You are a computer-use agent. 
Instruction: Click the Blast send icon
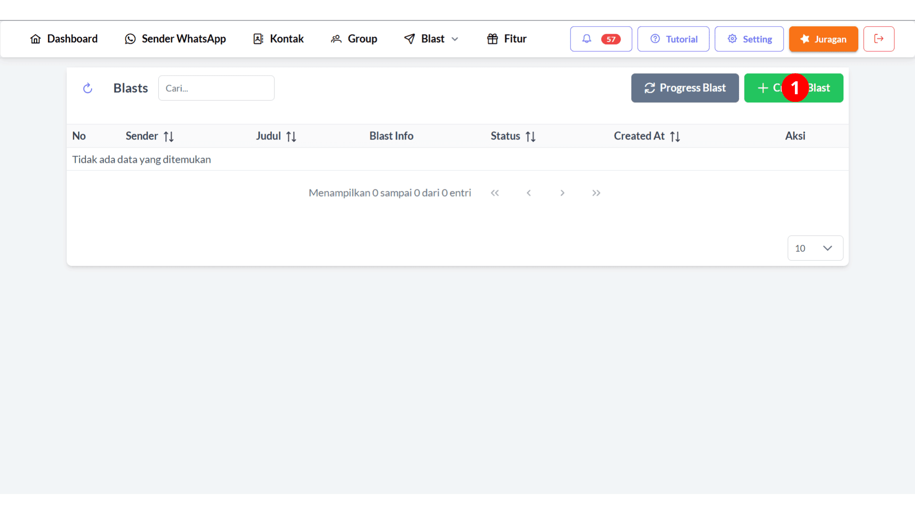pos(408,39)
